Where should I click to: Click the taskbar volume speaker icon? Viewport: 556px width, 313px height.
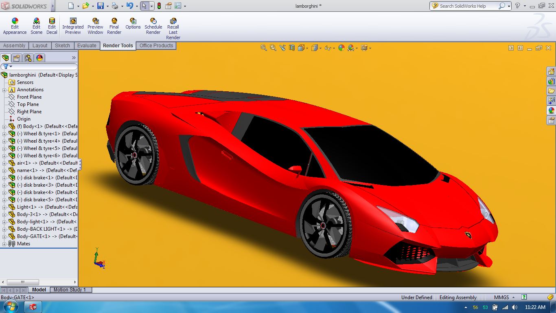coord(515,307)
